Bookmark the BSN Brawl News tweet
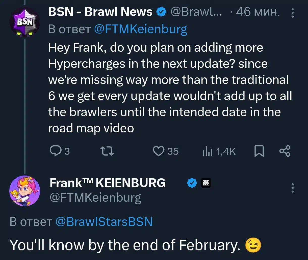This screenshot has height=260, width=308. click(x=259, y=151)
